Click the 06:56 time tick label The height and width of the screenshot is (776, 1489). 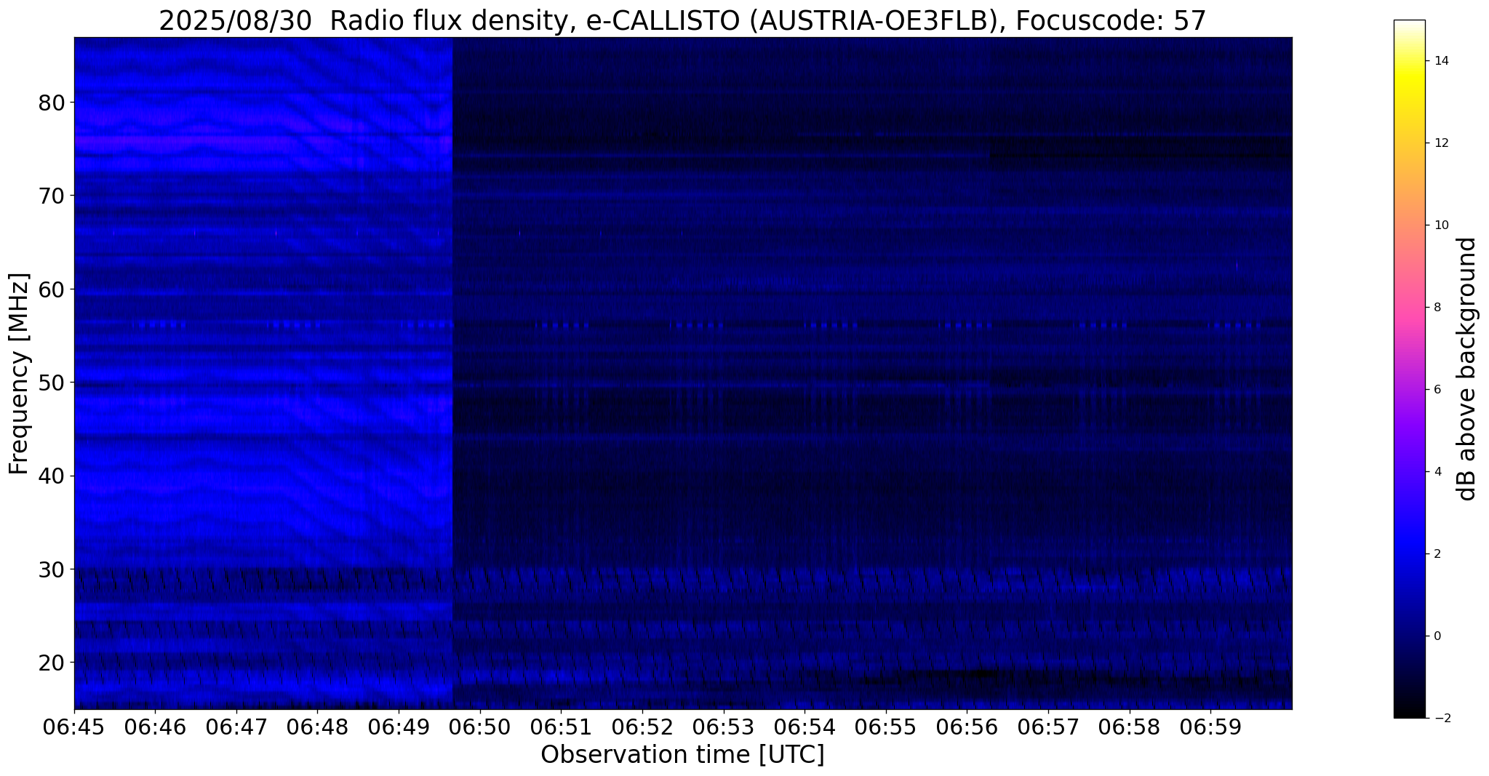pos(967,727)
